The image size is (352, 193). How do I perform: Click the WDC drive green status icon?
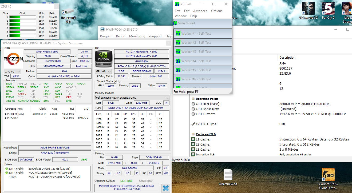pos(7,173)
